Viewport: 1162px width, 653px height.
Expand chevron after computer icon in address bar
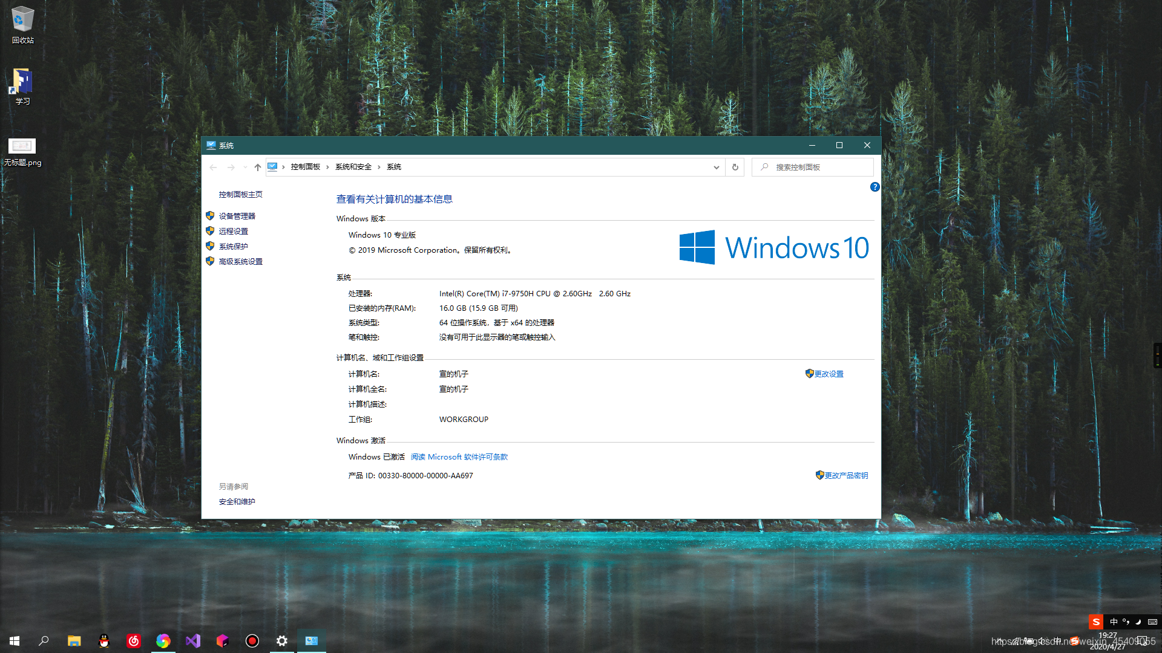click(x=283, y=167)
